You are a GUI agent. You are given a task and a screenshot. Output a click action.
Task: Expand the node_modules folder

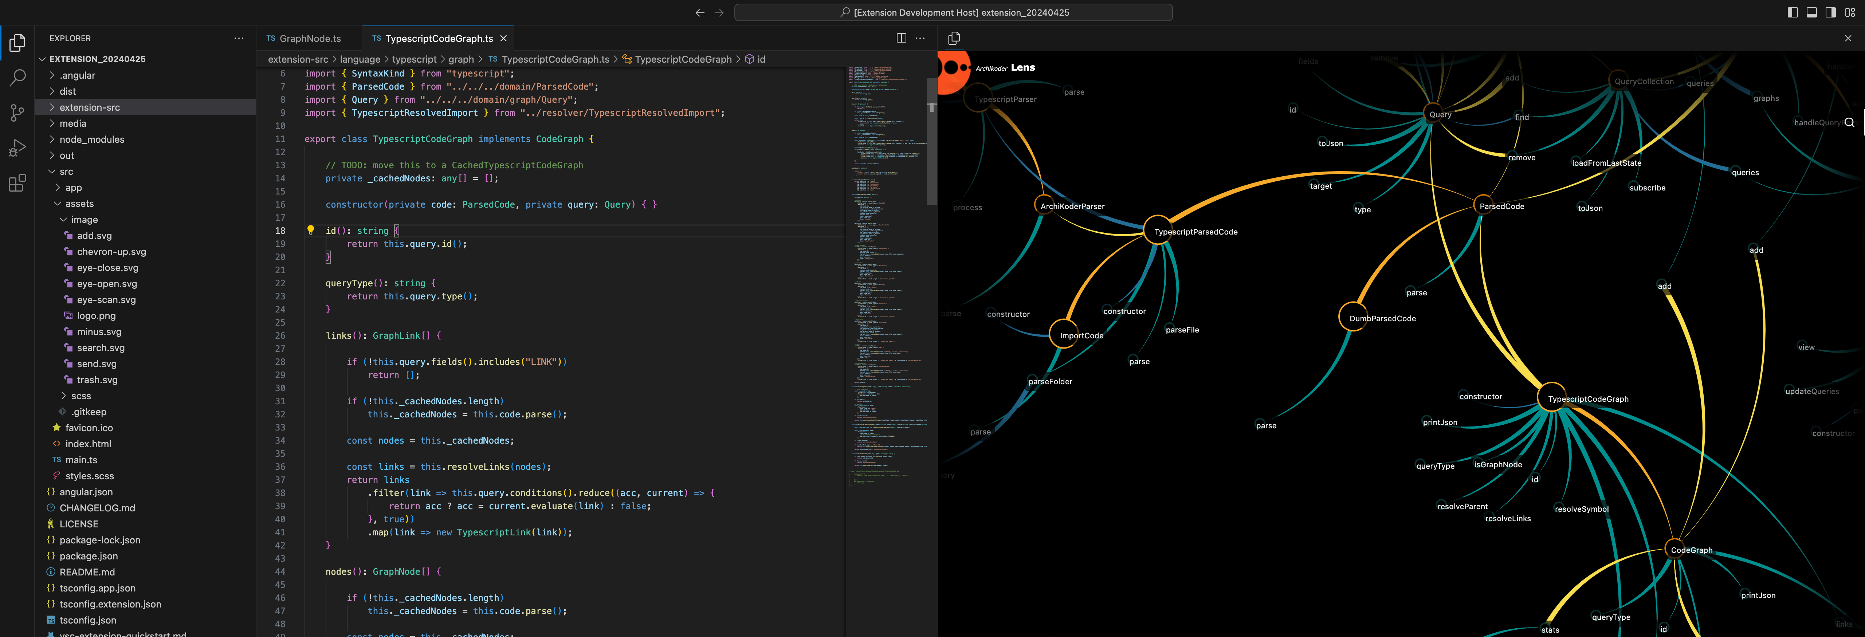(91, 140)
